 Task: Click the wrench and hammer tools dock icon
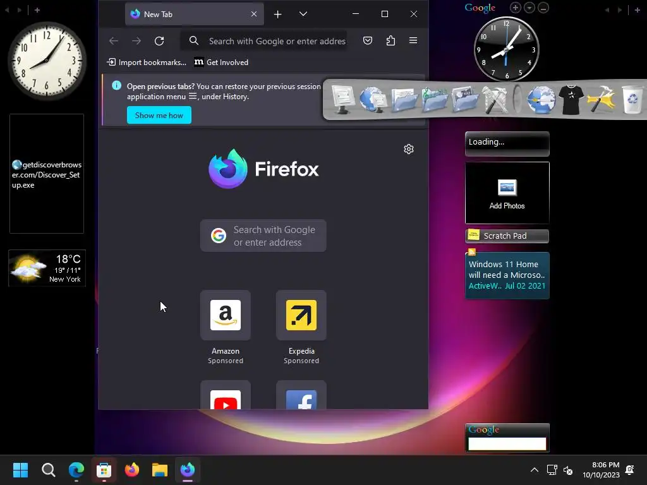pos(495,99)
